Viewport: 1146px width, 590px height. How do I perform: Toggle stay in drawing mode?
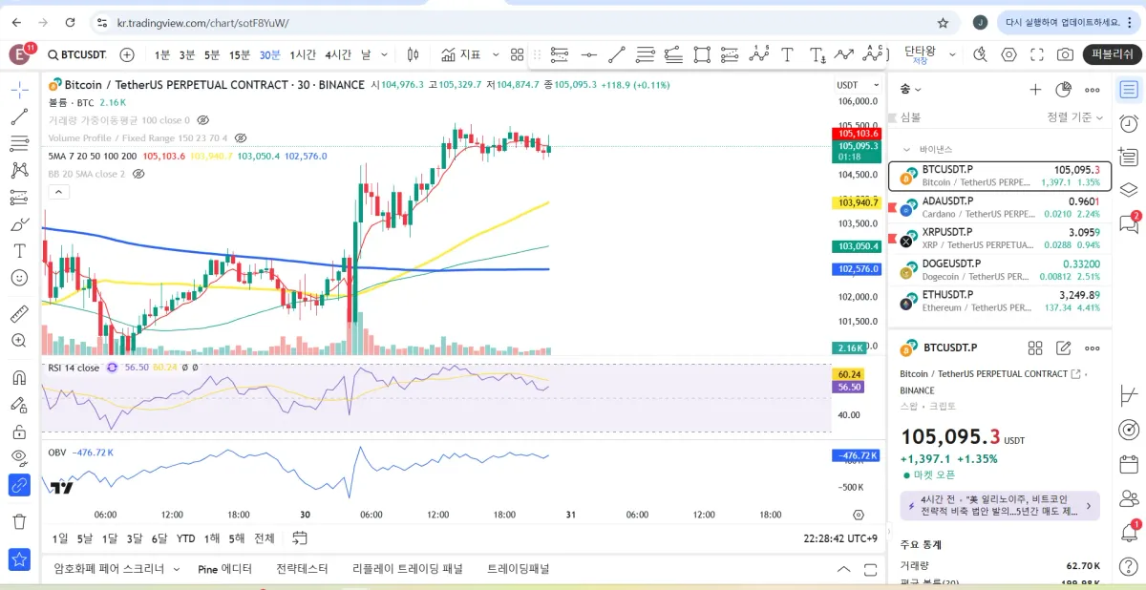point(19,404)
